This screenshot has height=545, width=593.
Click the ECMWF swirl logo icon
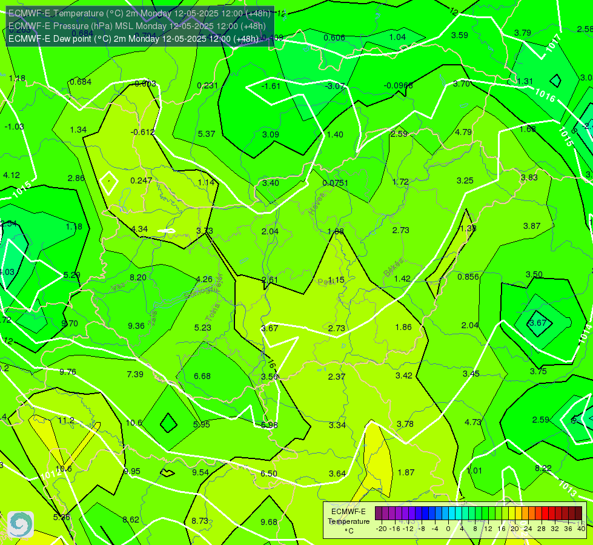click(21, 524)
